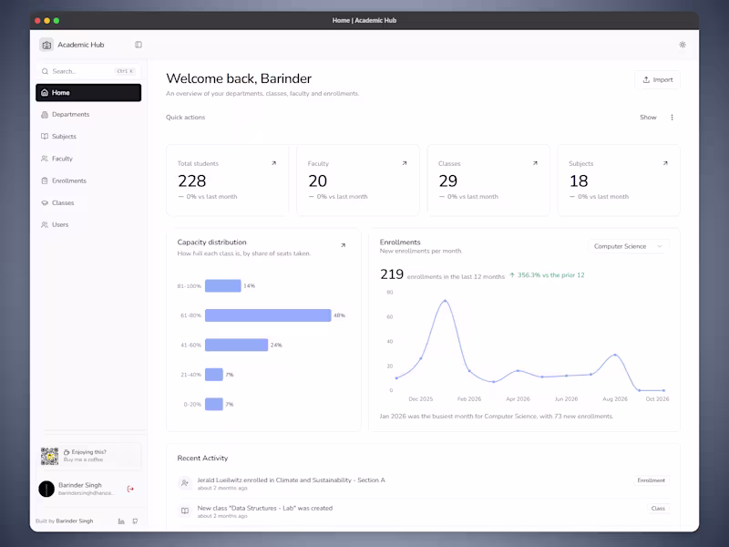Open Subjects card arrow link

[665, 163]
